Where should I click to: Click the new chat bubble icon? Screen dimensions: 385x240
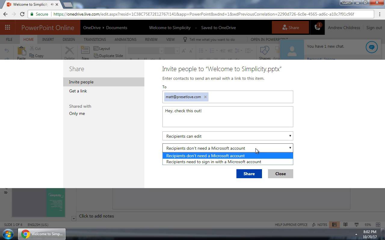tap(371, 47)
